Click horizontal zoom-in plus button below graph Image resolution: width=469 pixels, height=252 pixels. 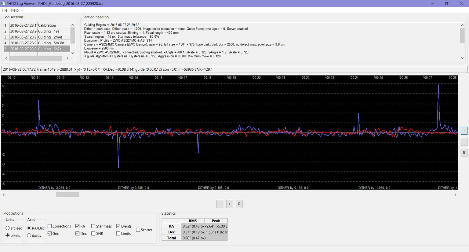tap(229, 204)
